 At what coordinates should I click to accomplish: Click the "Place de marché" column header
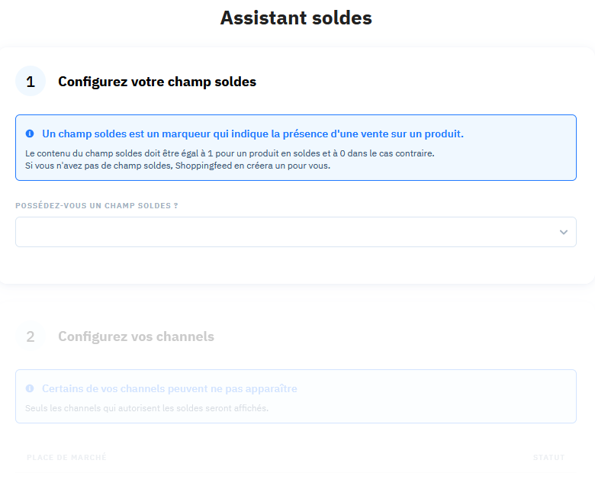[x=66, y=458]
